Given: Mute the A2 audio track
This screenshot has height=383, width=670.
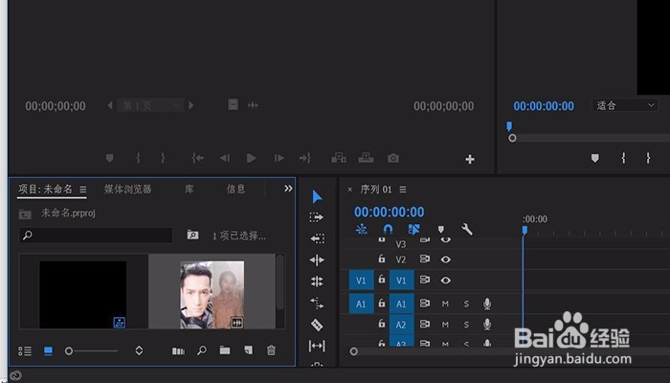Looking at the screenshot, I should coord(445,325).
